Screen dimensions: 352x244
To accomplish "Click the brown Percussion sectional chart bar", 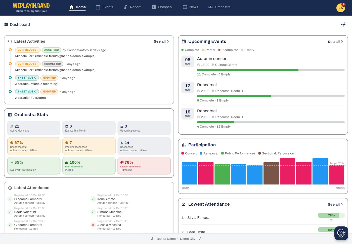I will 271,173.
